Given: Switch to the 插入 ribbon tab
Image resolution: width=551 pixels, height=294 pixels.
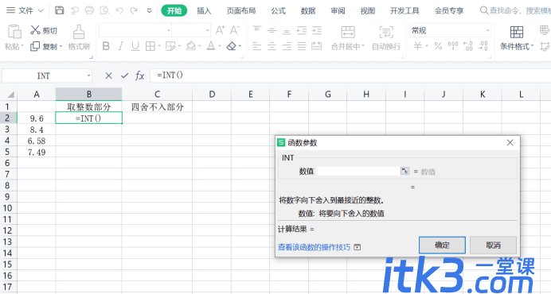Looking at the screenshot, I should [204, 11].
